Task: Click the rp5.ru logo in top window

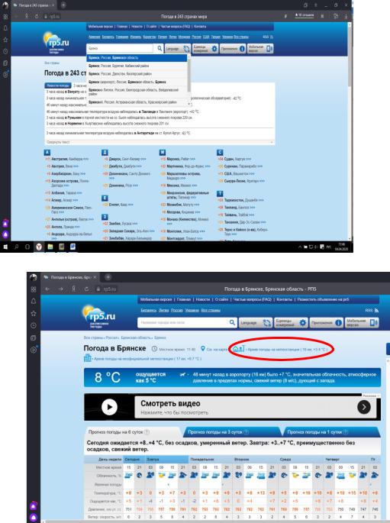Action: click(56, 43)
